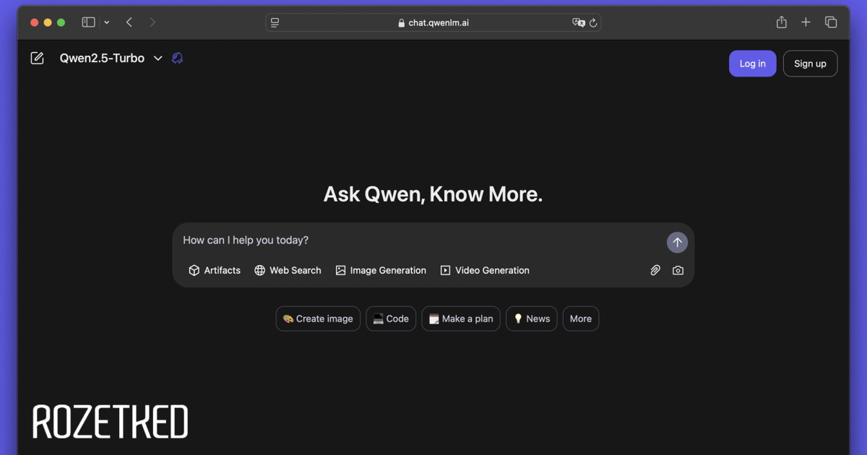867x455 pixels.
Task: Select the Video Generation option
Action: tap(485, 270)
